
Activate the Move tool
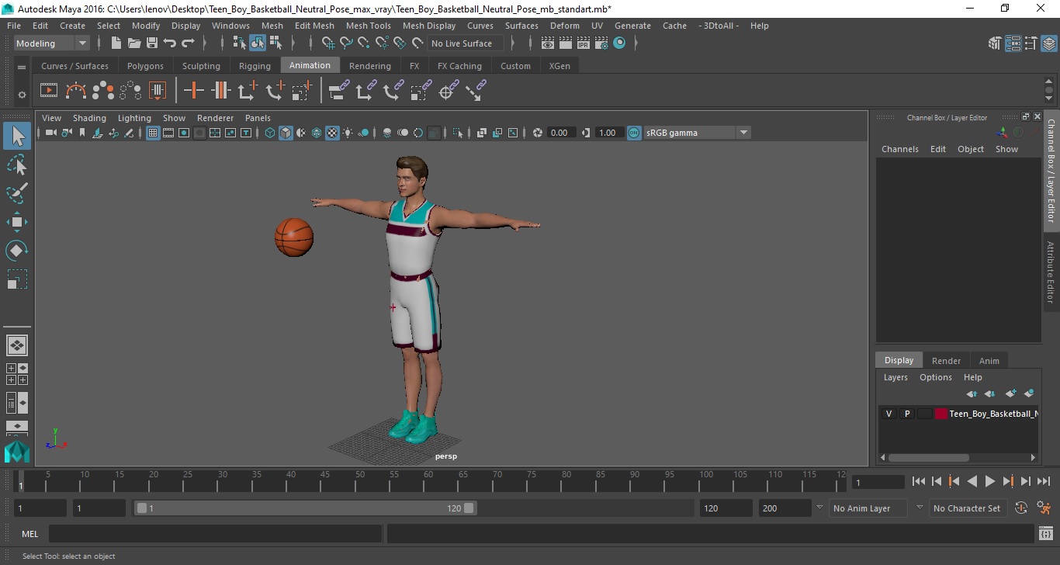(x=17, y=222)
